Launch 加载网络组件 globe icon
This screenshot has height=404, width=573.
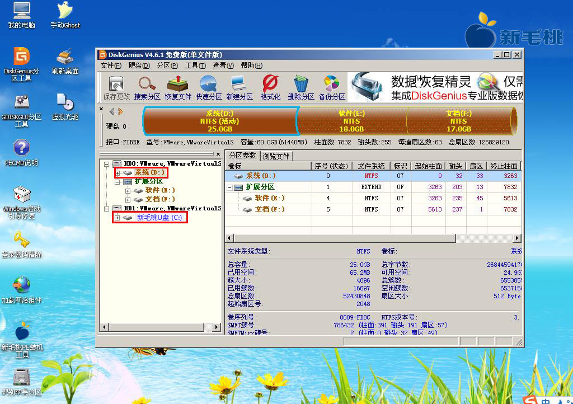(x=22, y=290)
